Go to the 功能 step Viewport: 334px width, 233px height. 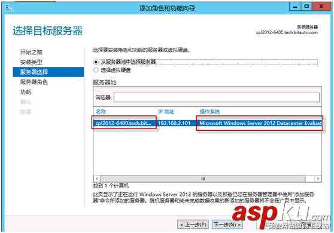(26, 92)
